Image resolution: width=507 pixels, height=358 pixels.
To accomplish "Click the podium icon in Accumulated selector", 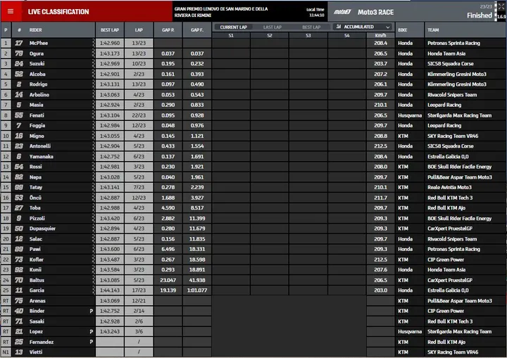I will (x=339, y=27).
